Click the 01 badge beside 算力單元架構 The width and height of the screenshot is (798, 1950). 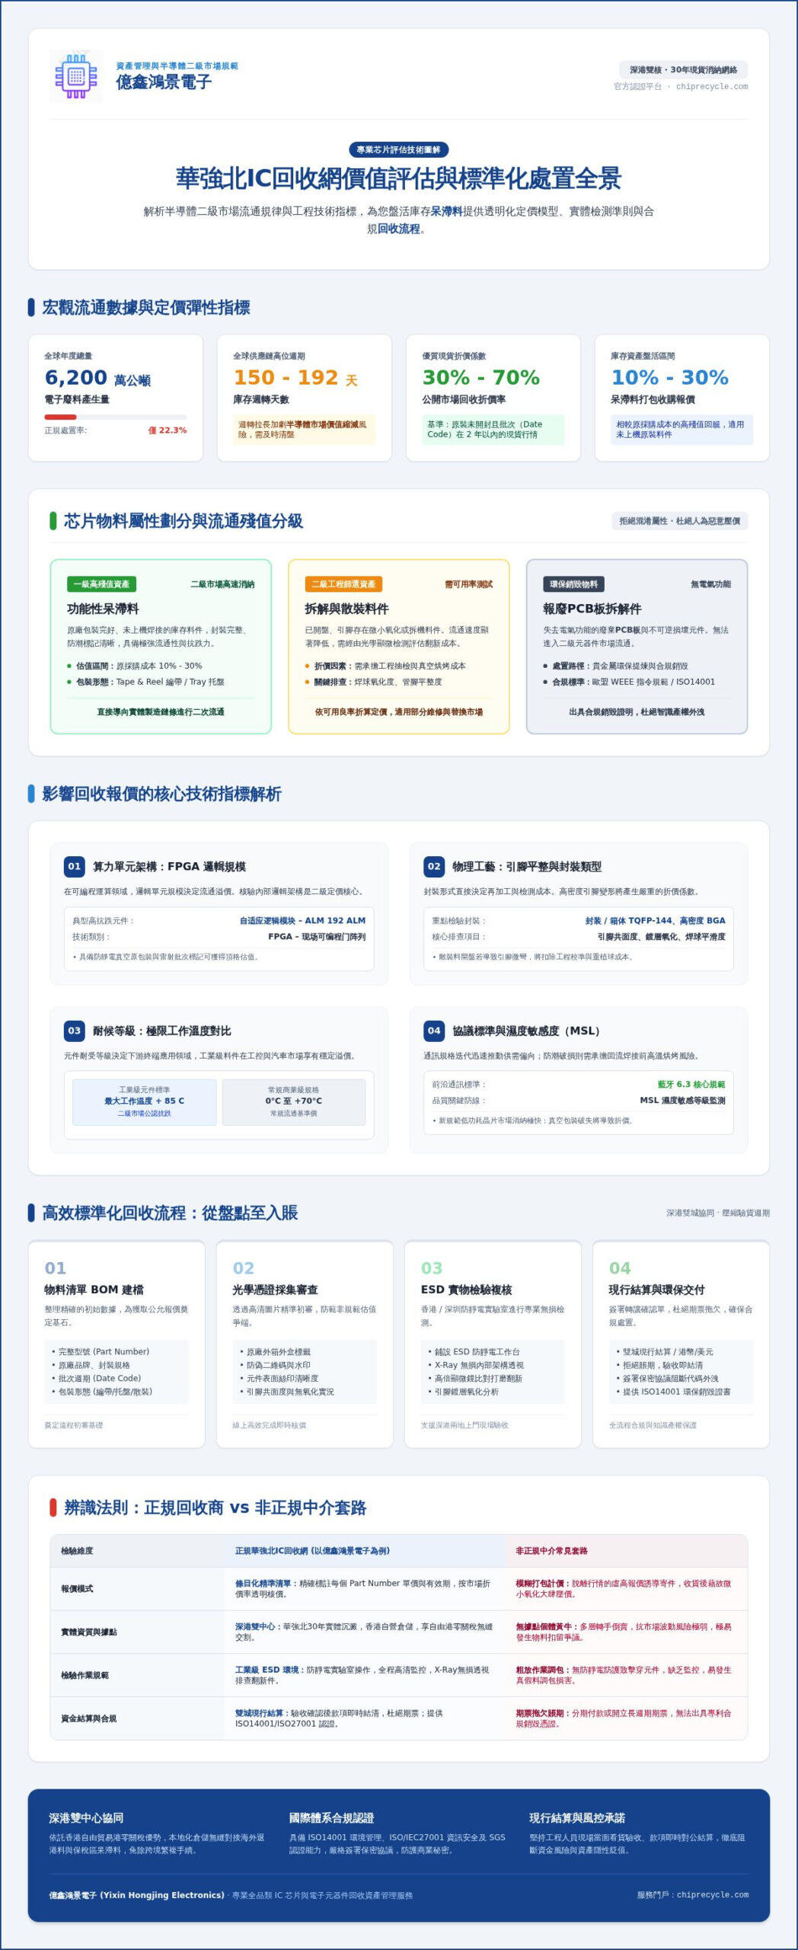[74, 866]
